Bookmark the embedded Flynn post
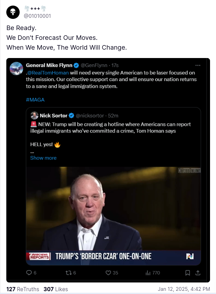Screen dimensions: 216x294 pos(188,273)
